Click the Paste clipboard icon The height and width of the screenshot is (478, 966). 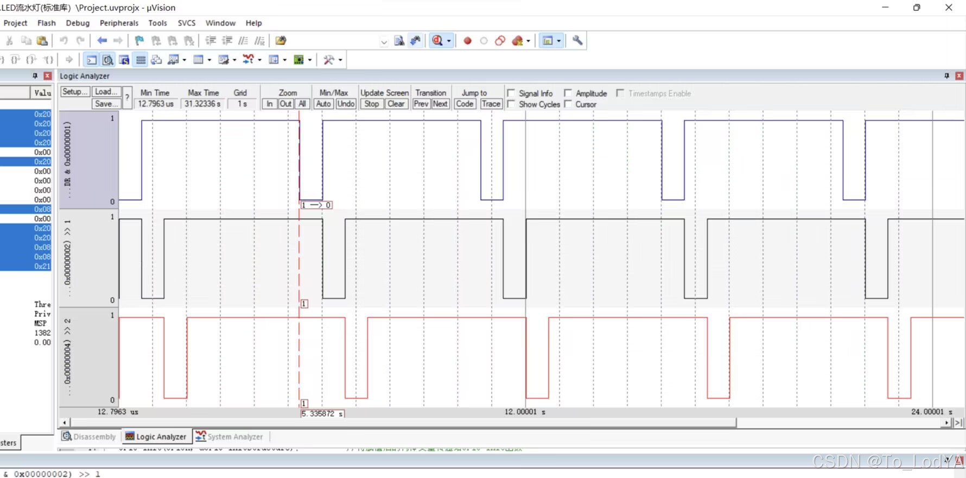click(42, 41)
